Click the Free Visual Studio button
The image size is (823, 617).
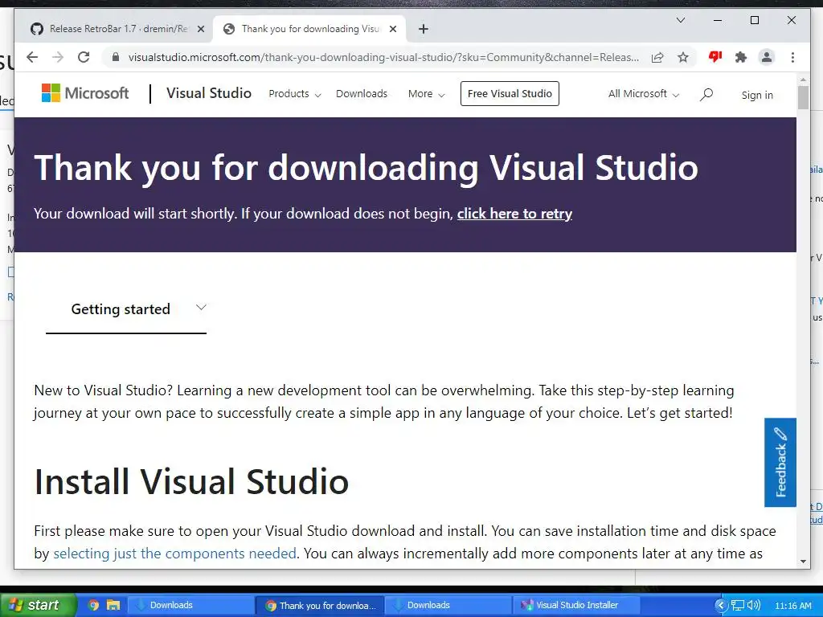[510, 93]
